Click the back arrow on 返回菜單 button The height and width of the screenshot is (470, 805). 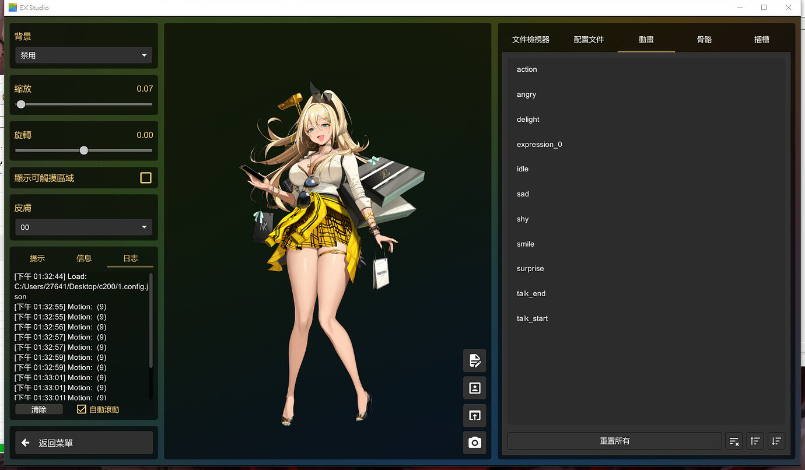(x=25, y=443)
